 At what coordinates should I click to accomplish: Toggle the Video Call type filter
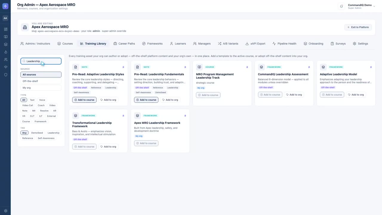tap(28, 105)
